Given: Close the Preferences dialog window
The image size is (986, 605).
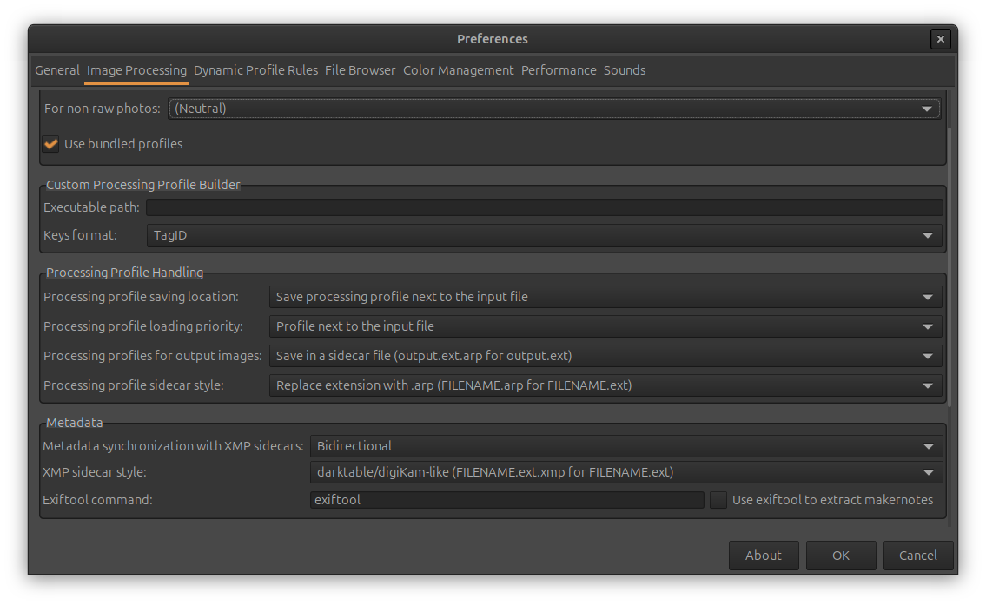Looking at the screenshot, I should pos(939,39).
